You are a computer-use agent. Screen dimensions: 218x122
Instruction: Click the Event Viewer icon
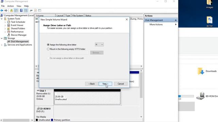9,25
